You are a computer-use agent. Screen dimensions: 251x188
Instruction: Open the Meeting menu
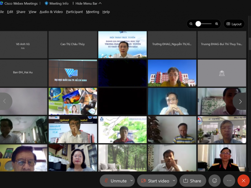[93, 12]
